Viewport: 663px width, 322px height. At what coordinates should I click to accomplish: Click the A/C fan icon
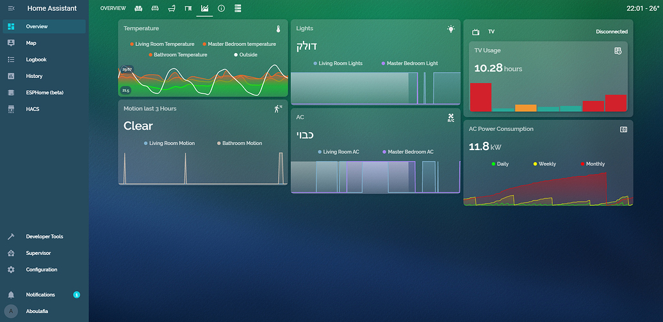[450, 118]
